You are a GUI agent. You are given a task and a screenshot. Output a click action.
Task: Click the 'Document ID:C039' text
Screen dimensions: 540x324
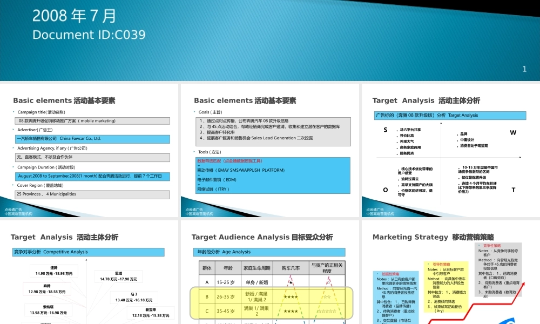coord(89,35)
